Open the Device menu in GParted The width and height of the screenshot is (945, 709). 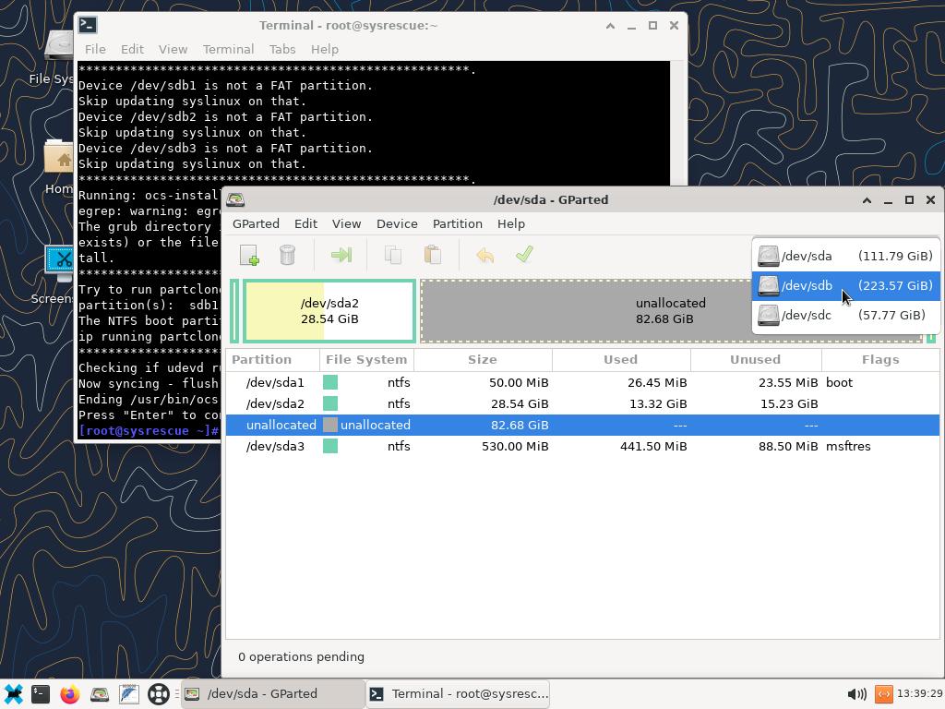397,223
